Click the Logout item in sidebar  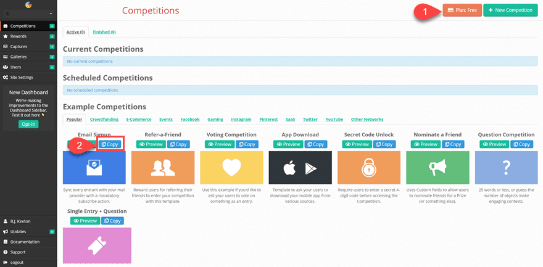(x=17, y=262)
